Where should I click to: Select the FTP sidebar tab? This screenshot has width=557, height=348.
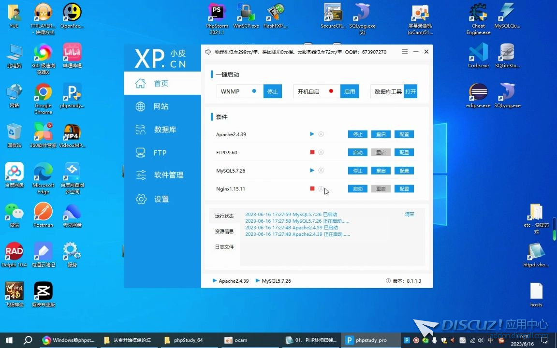pos(162,152)
